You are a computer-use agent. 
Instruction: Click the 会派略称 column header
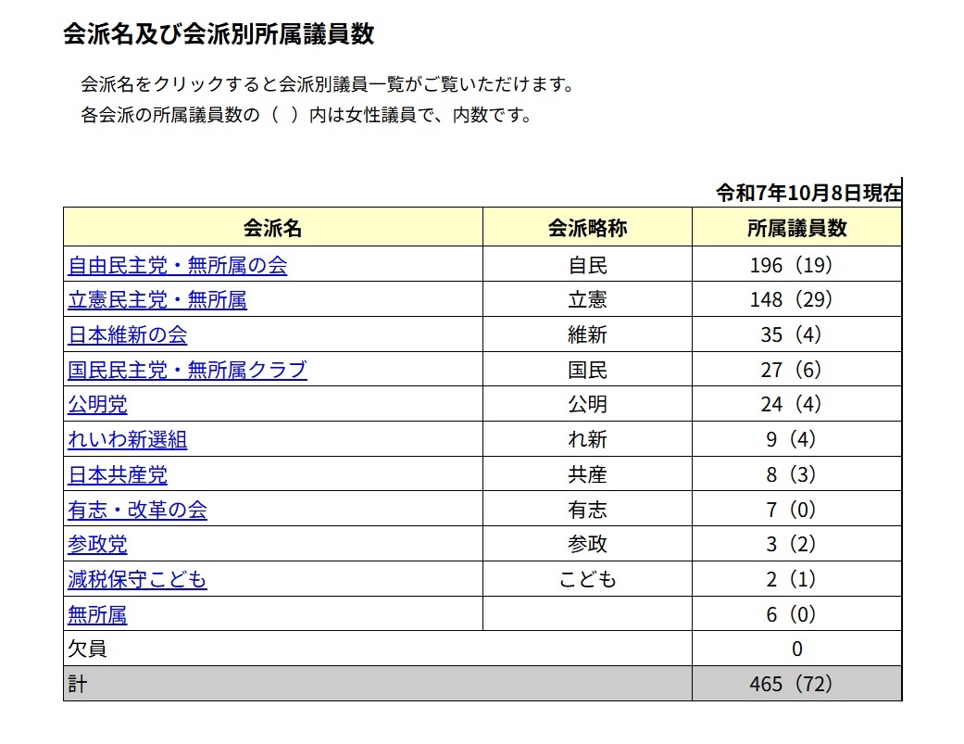click(588, 228)
